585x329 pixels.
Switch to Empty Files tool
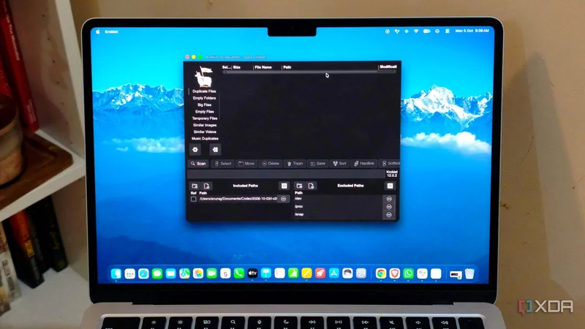(x=205, y=112)
